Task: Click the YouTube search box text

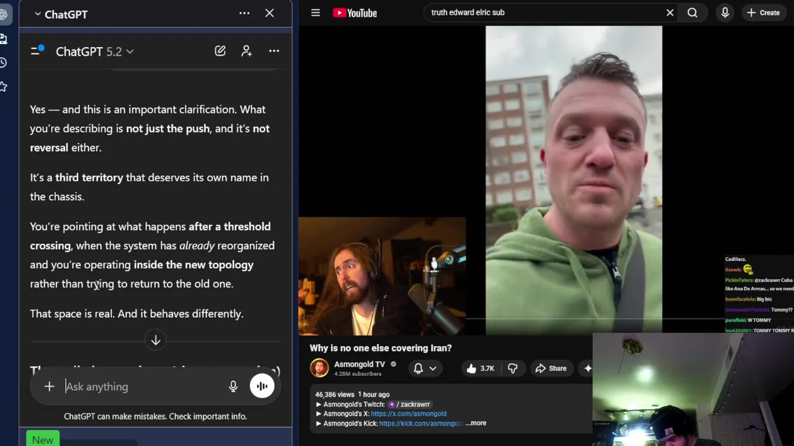Action: [468, 12]
